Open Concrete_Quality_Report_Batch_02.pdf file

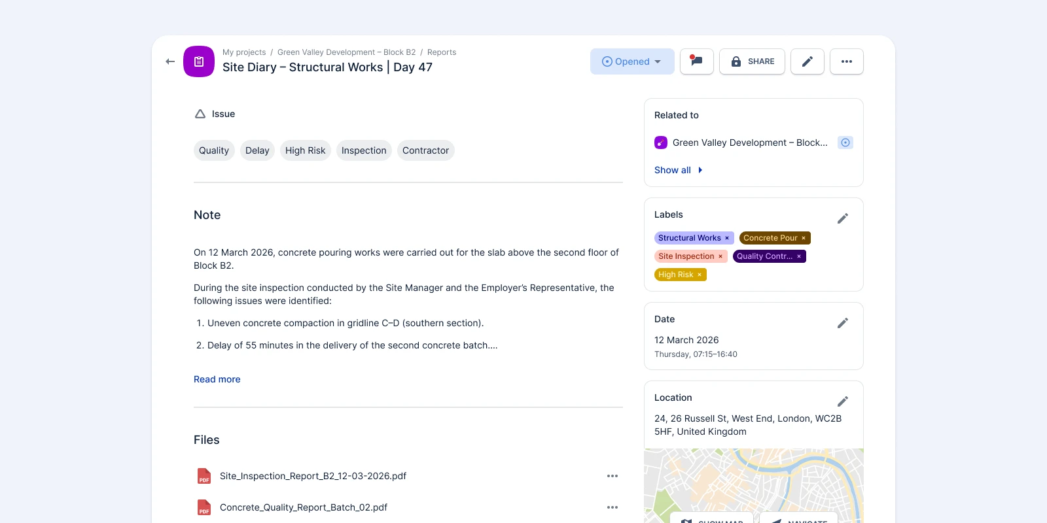304,507
